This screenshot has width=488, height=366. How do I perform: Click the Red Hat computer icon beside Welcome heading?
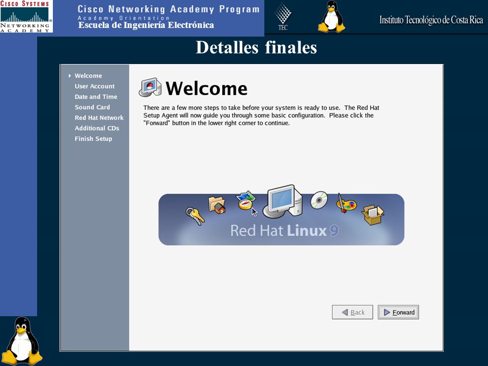150,87
